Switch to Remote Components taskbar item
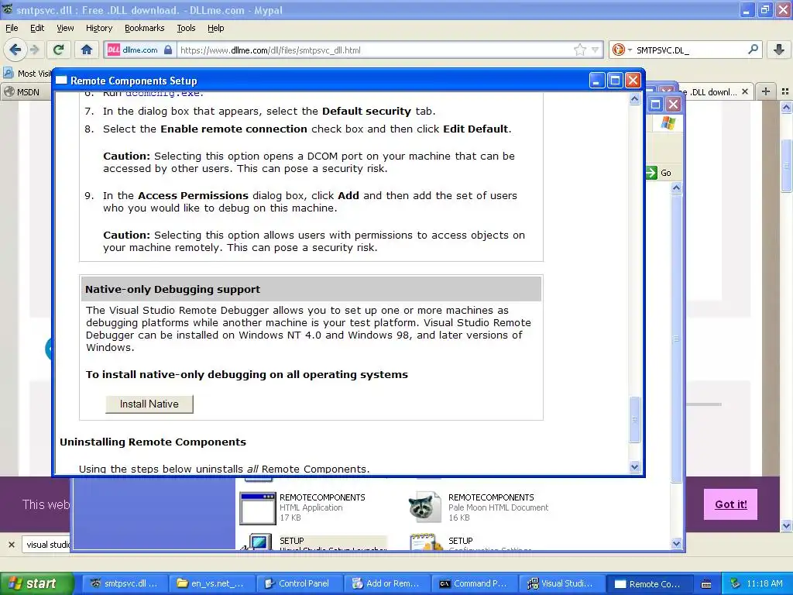The image size is (793, 595). pyautogui.click(x=649, y=584)
